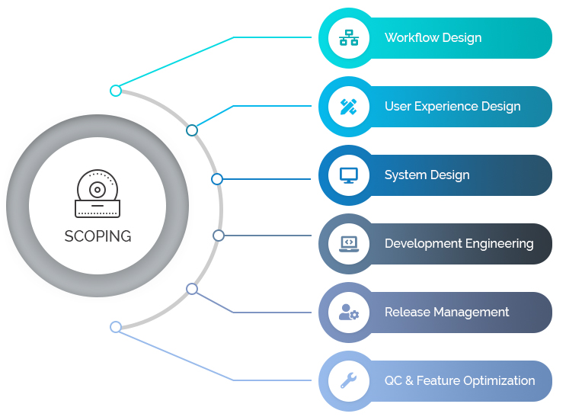Select the System Design label

427,175
